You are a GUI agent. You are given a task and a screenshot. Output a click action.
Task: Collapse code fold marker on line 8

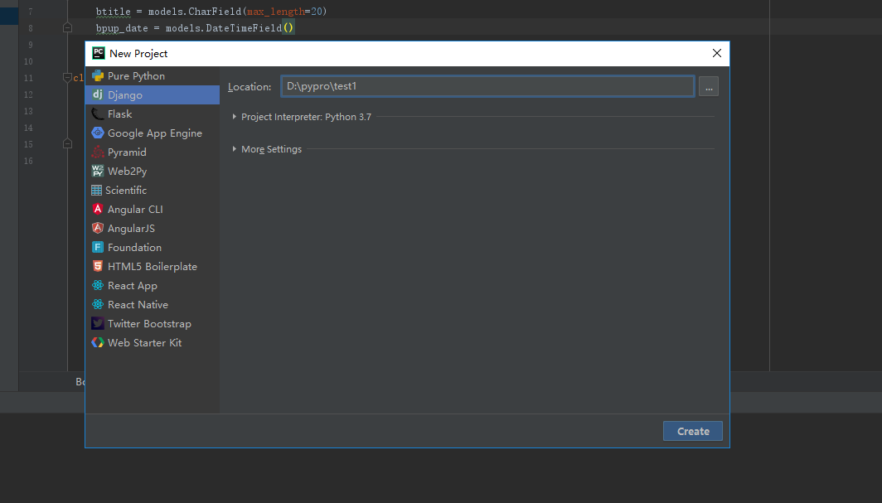(x=67, y=27)
